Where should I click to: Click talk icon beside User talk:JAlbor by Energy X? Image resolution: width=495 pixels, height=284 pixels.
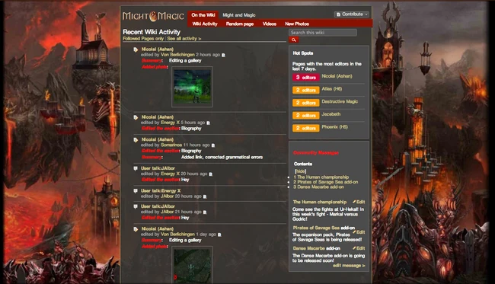136,168
